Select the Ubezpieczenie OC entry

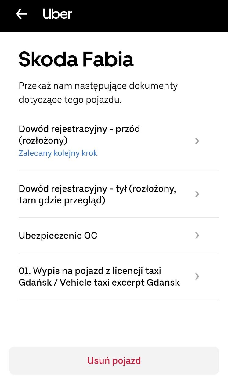[58, 236]
